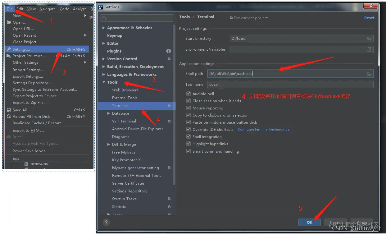386x235 pixels.
Task: Click the Start directory field
Action: [x=301, y=39]
